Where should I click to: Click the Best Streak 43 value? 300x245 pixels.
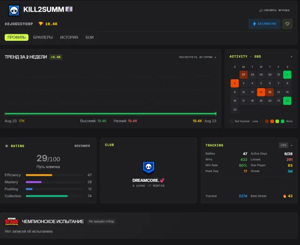[x=290, y=196]
